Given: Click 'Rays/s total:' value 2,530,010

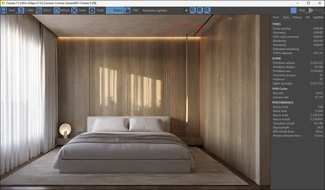Looking at the screenshot, I should coord(316,115).
